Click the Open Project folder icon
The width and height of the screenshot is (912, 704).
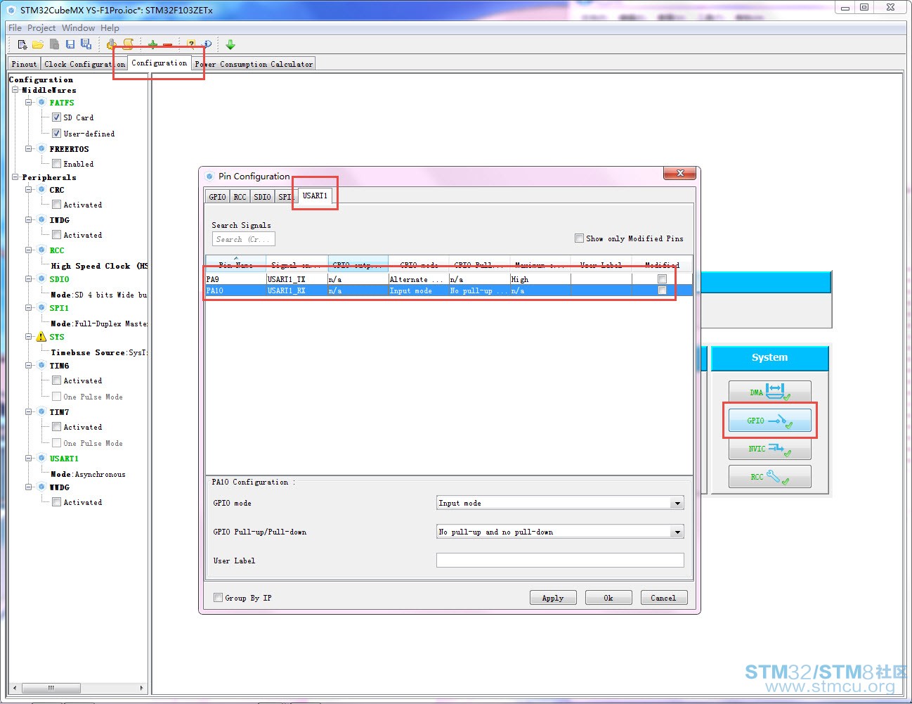38,44
